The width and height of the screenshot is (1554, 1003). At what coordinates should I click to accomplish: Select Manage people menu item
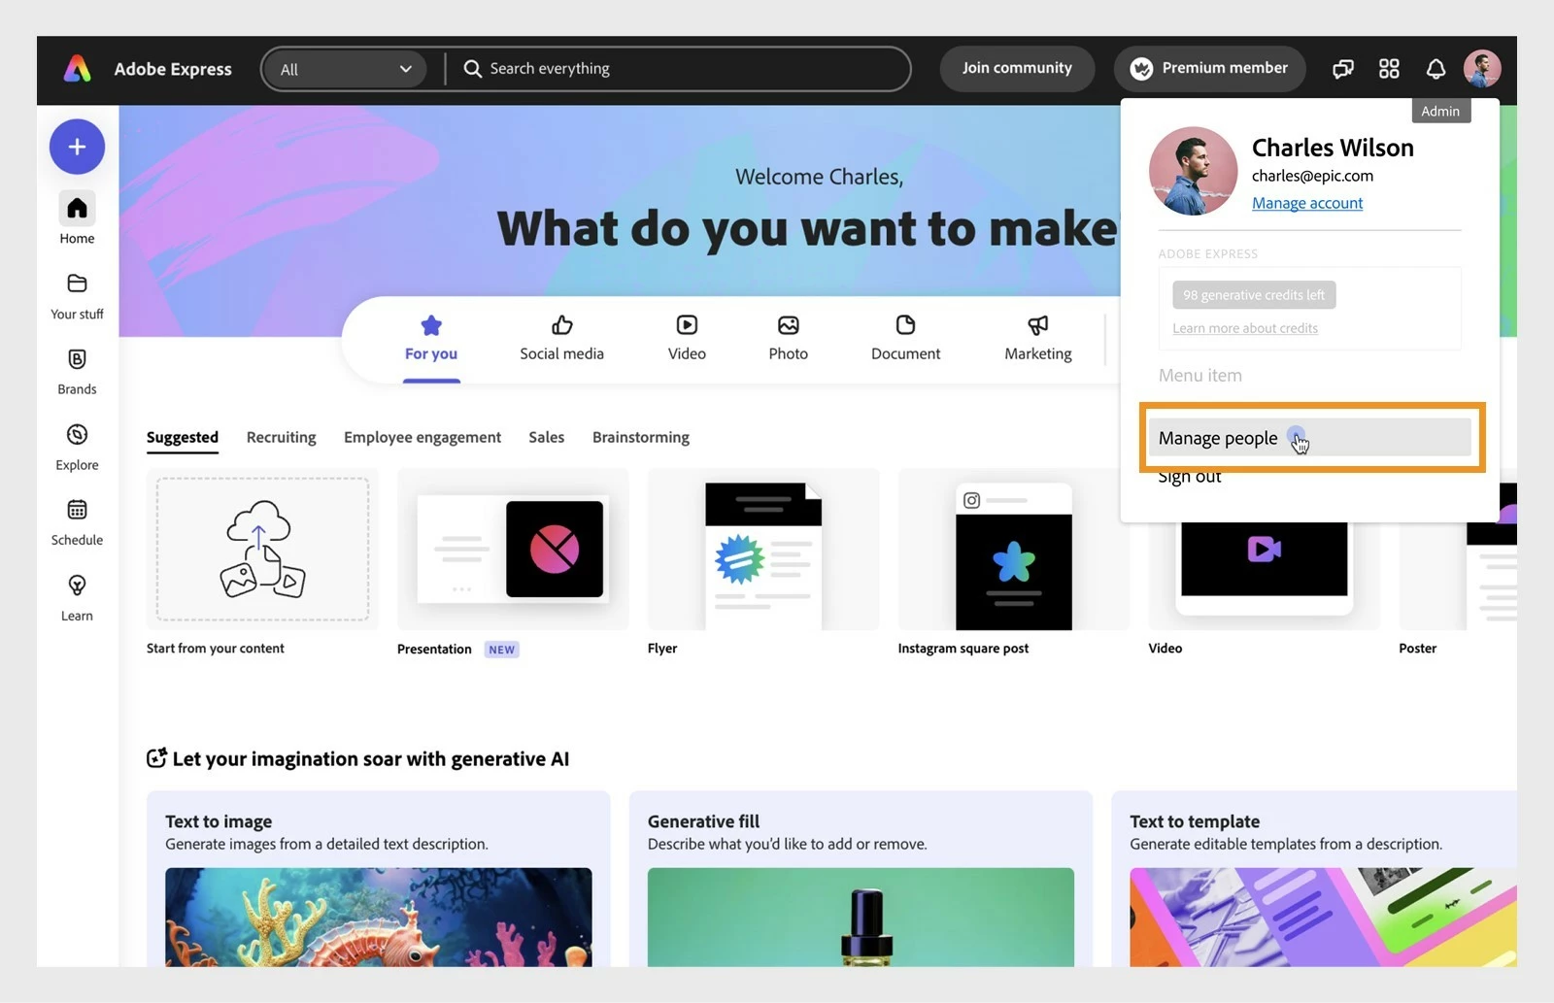(1309, 438)
